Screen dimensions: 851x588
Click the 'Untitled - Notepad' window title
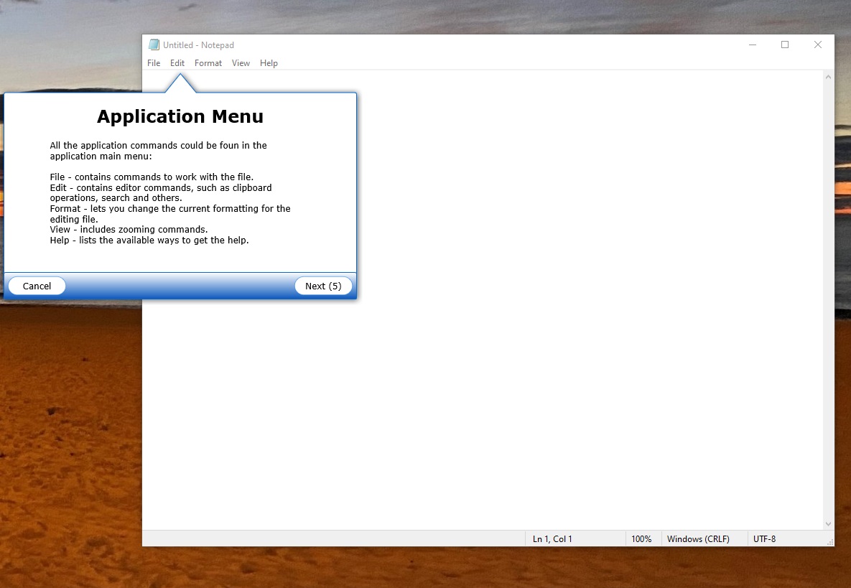click(198, 45)
